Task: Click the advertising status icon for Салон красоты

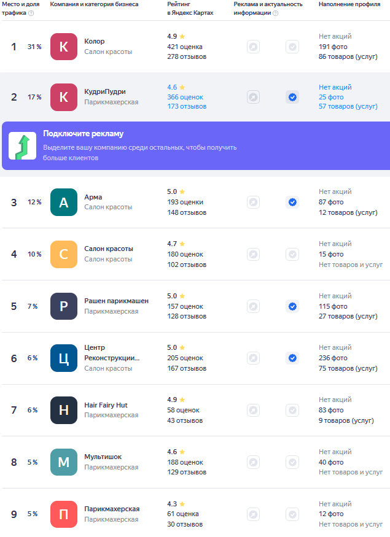Action: point(253,254)
